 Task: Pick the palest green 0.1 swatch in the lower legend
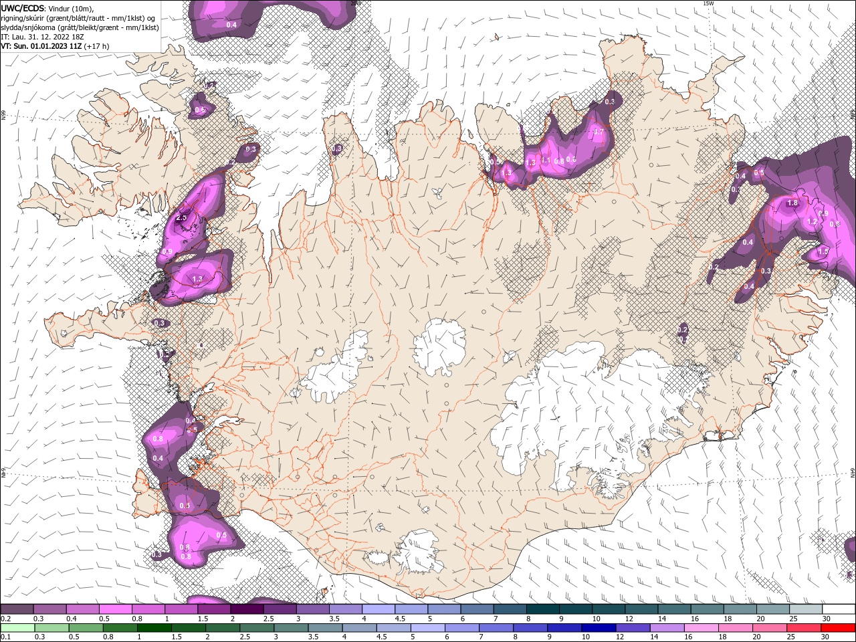click(17, 628)
